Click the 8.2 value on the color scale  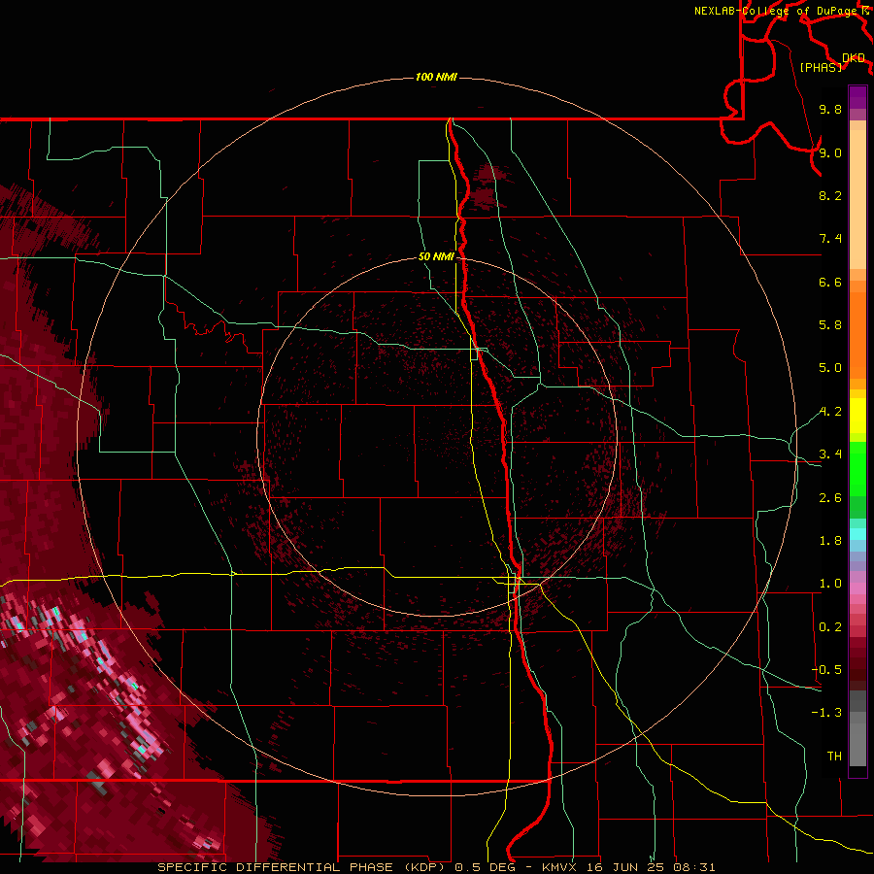pyautogui.click(x=830, y=195)
